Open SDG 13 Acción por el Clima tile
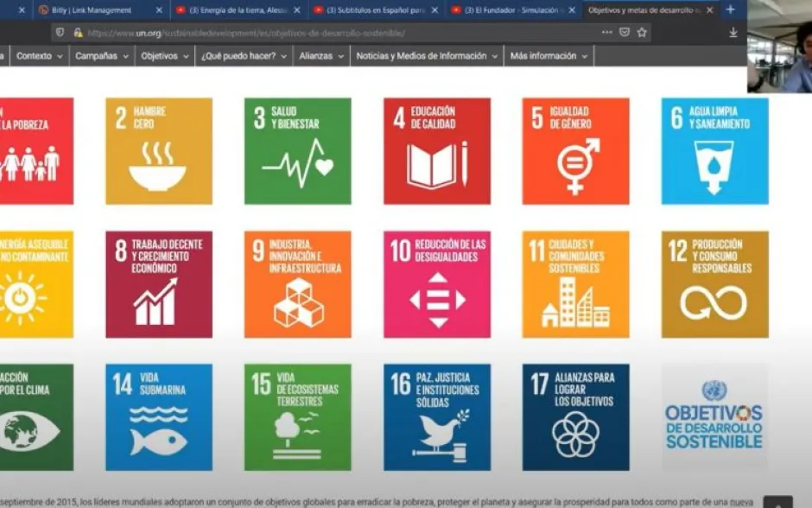The height and width of the screenshot is (508, 812). coord(37,417)
